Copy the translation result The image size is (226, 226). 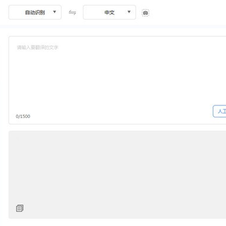click(x=19, y=208)
